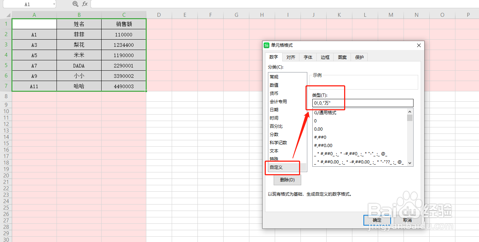Click the formula bar input area
479x242 pixels.
point(284,4)
